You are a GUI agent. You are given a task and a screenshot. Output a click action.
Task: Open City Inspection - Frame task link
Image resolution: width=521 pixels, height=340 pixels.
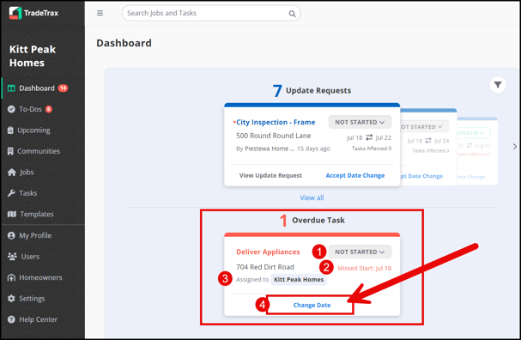point(276,122)
